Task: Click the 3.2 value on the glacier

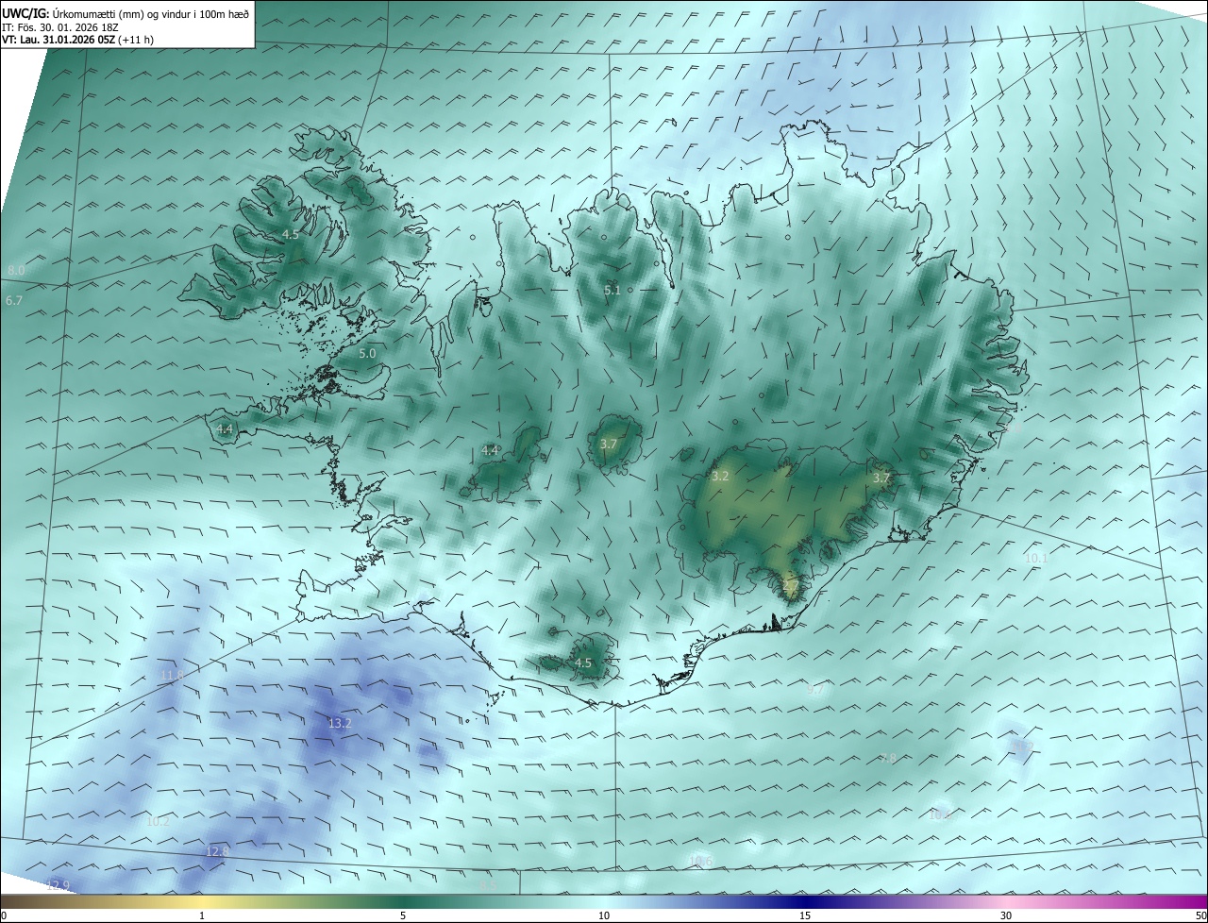Action: tap(720, 477)
